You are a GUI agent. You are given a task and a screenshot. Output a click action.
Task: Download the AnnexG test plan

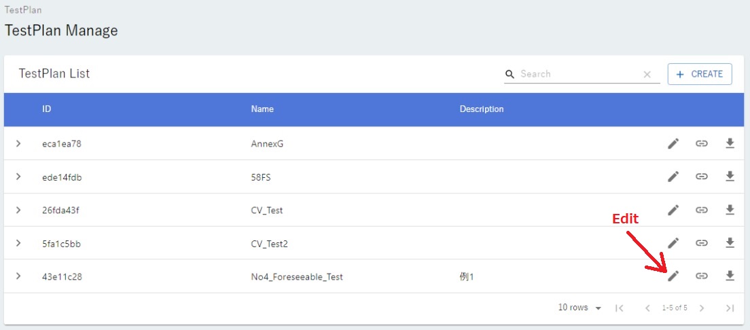[x=730, y=143]
